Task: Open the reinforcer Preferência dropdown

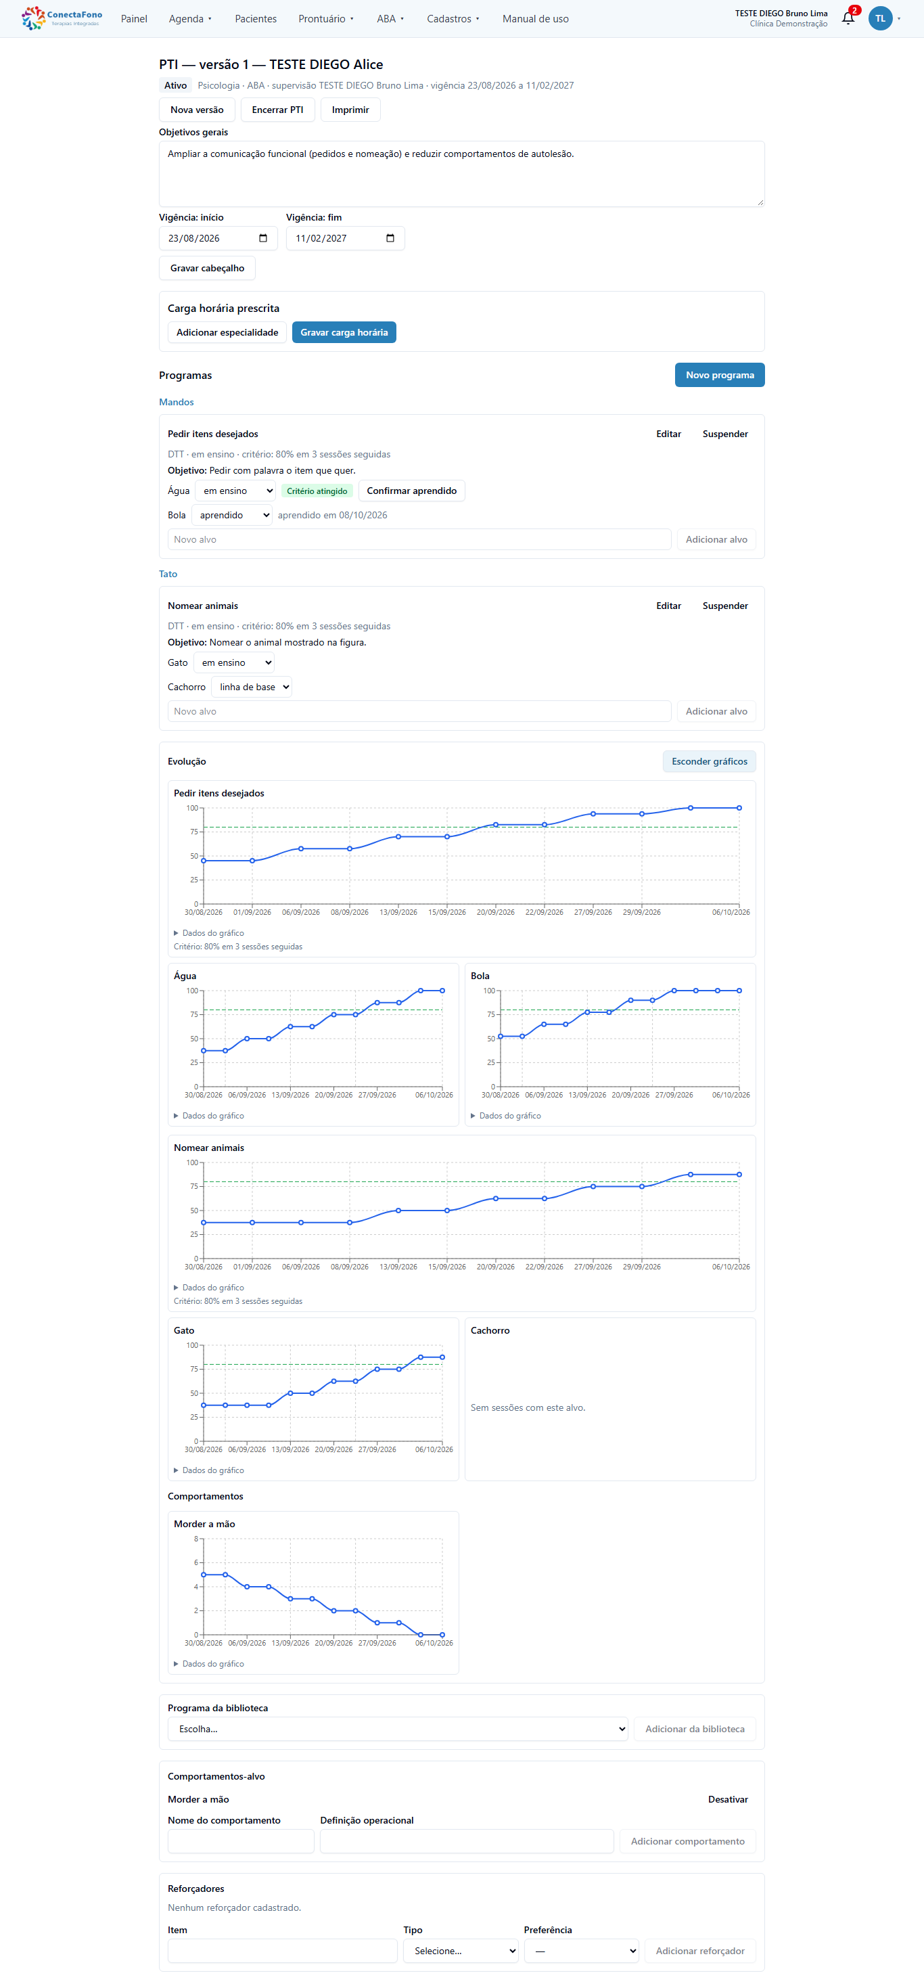Action: (582, 1951)
